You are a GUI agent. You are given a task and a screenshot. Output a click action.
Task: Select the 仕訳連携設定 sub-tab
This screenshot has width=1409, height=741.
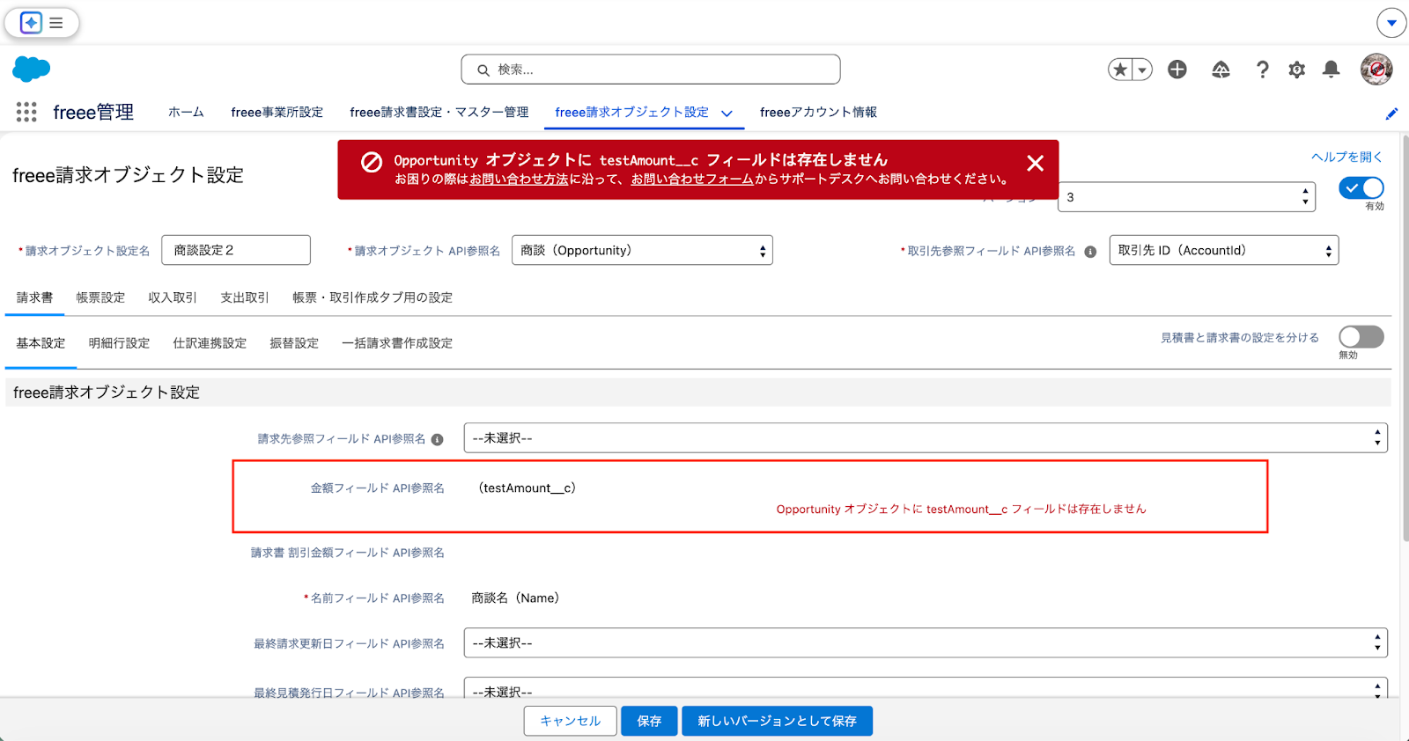point(210,343)
